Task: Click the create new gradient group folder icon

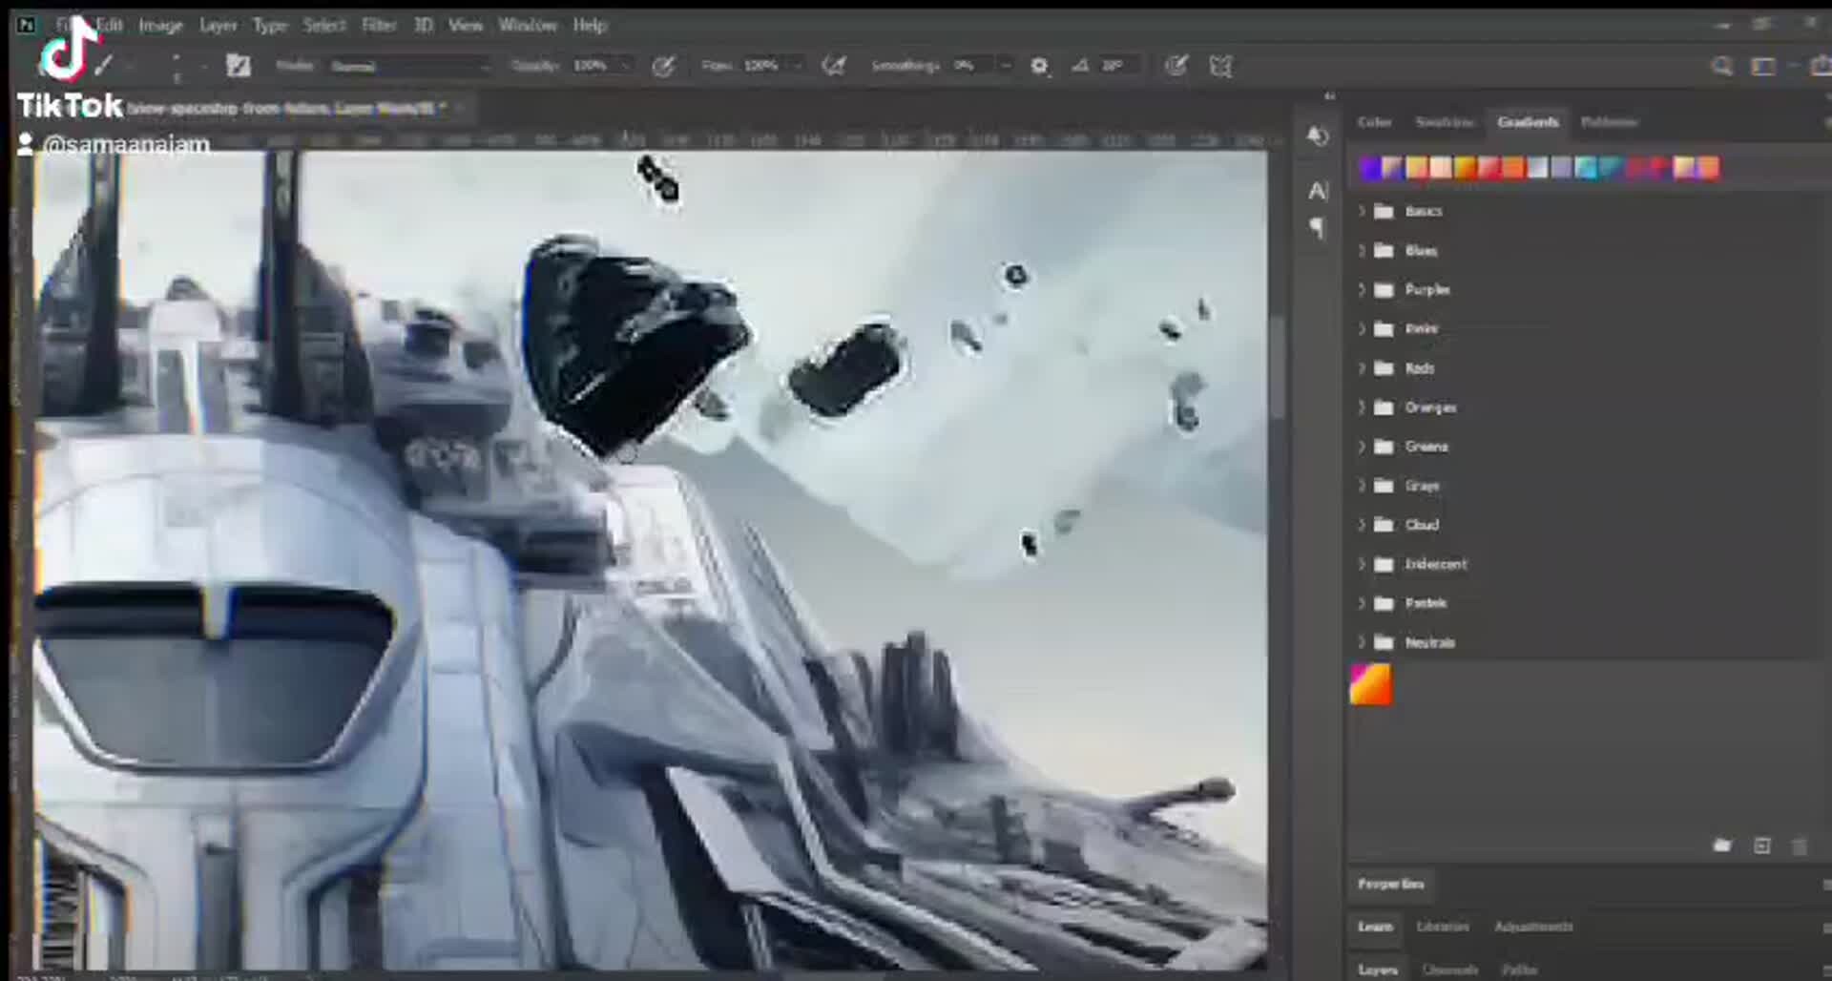Action: tap(1722, 845)
